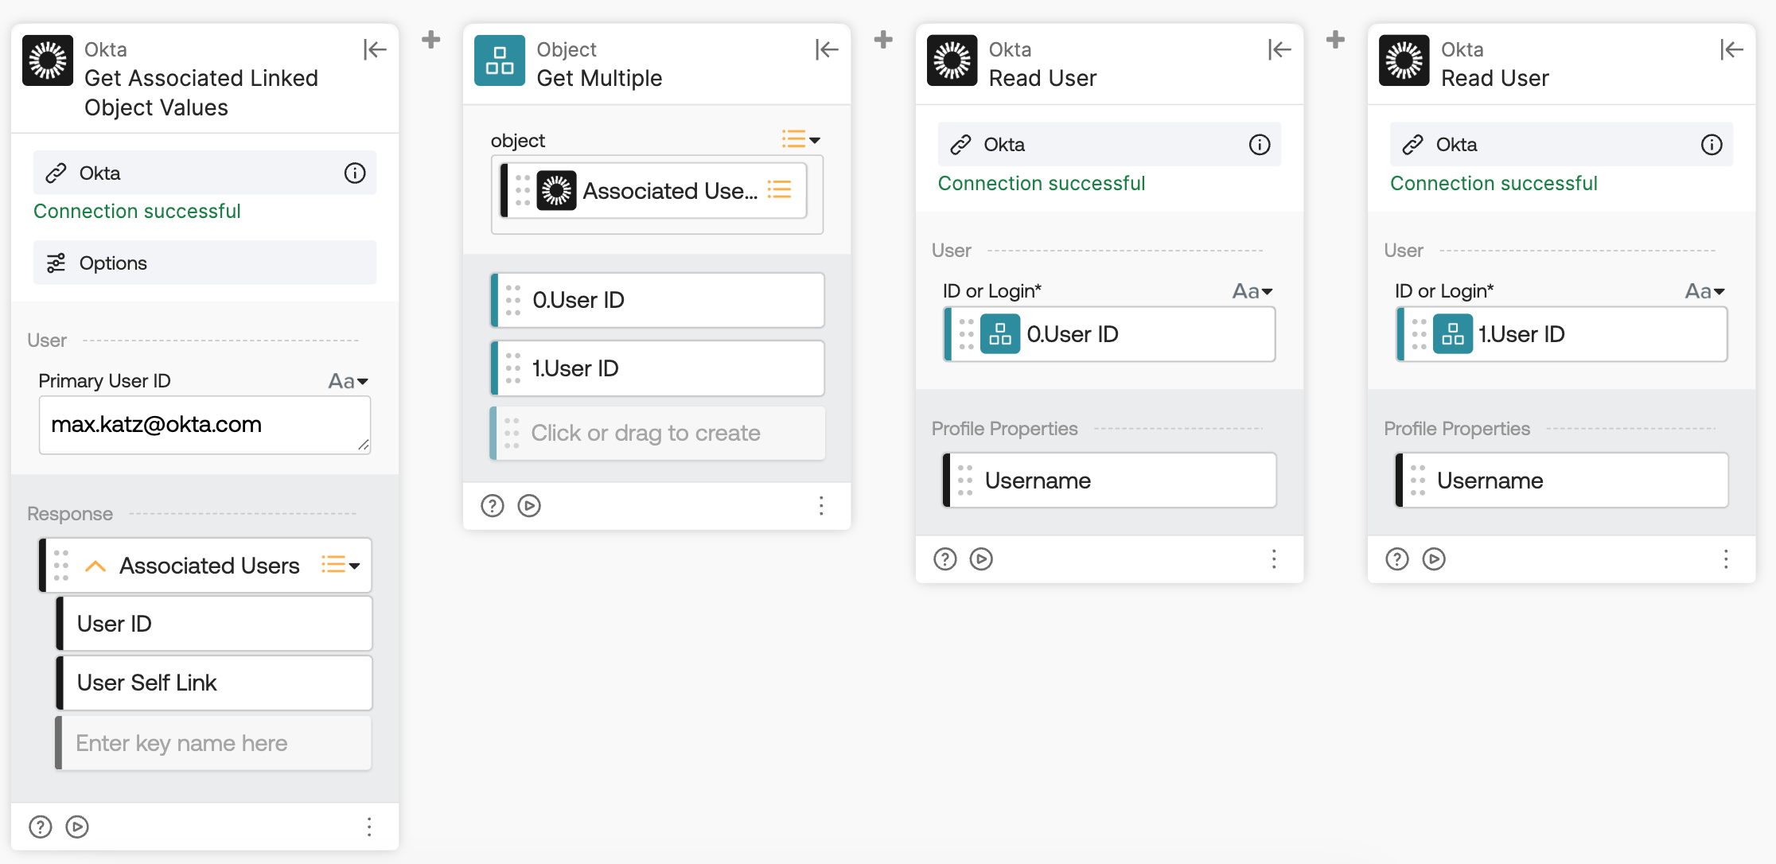Select the Associated Use... pill in object field
The height and width of the screenshot is (864, 1776).
click(x=653, y=190)
